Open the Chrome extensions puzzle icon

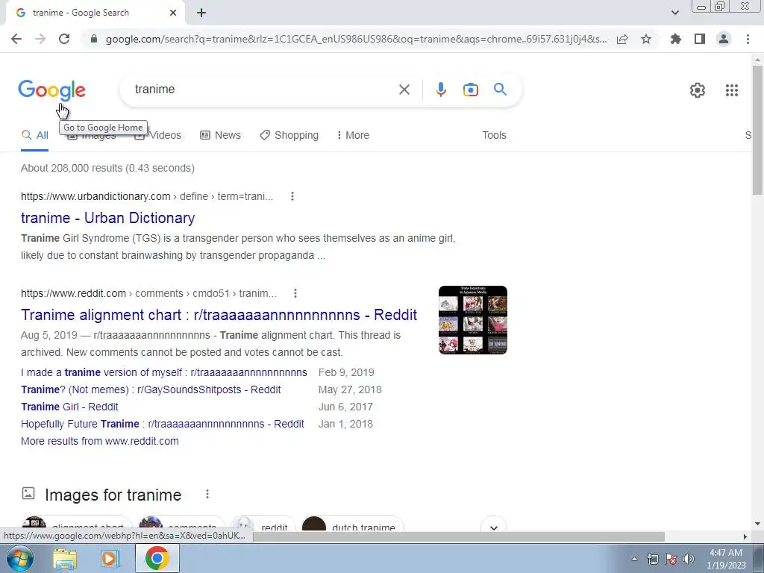click(x=675, y=39)
